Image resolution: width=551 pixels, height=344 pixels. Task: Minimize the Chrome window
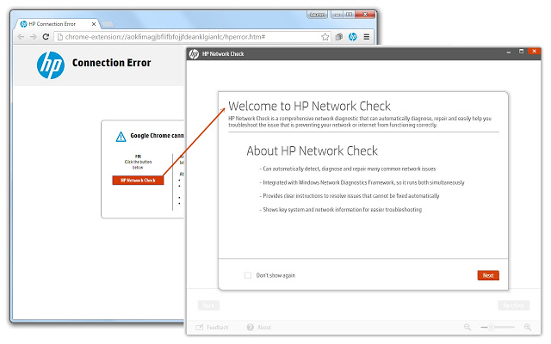tap(337, 15)
